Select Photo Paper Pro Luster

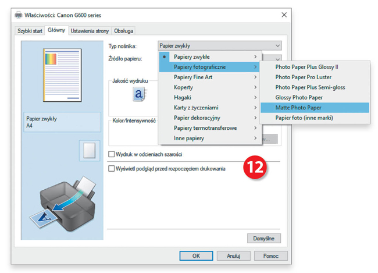(315, 77)
